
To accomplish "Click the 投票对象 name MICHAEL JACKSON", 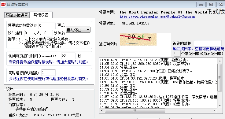I will click(x=136, y=23).
